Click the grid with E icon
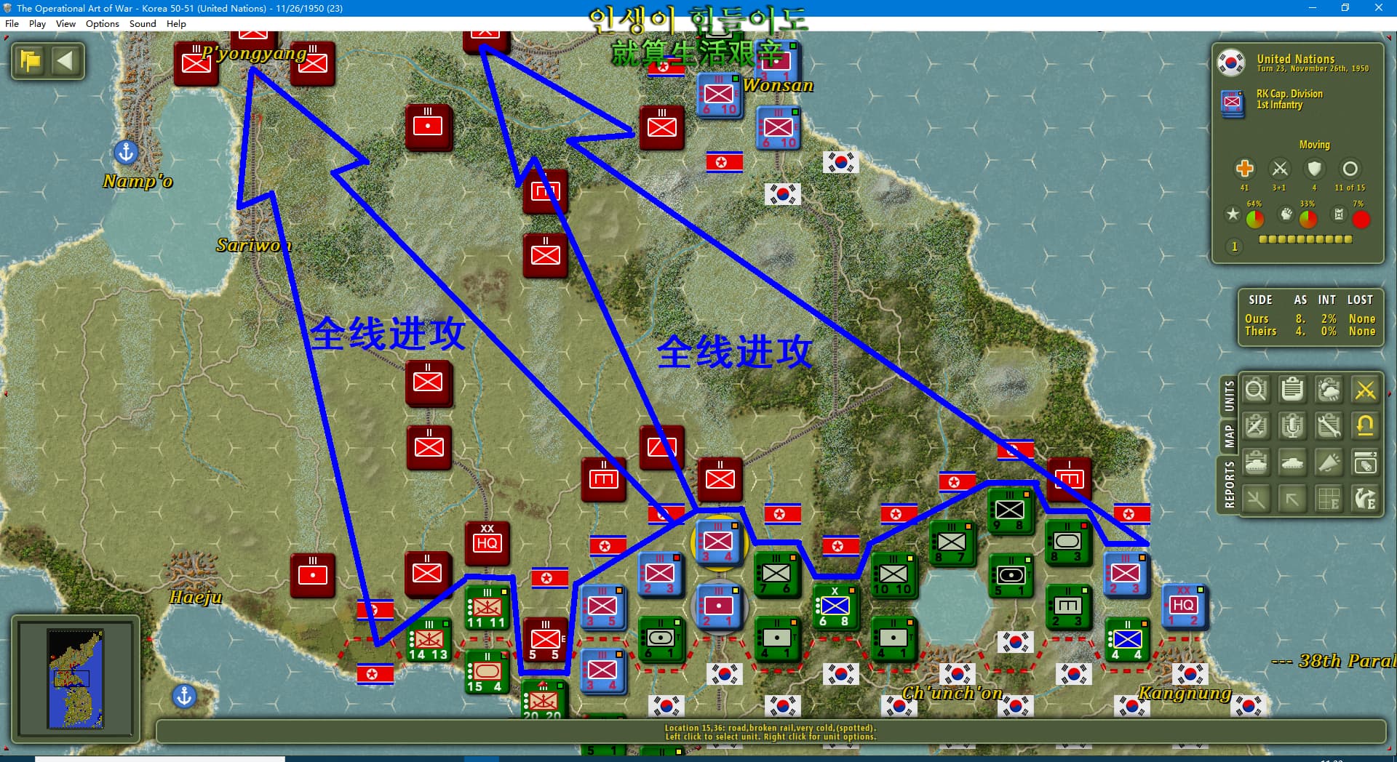 [x=1329, y=499]
